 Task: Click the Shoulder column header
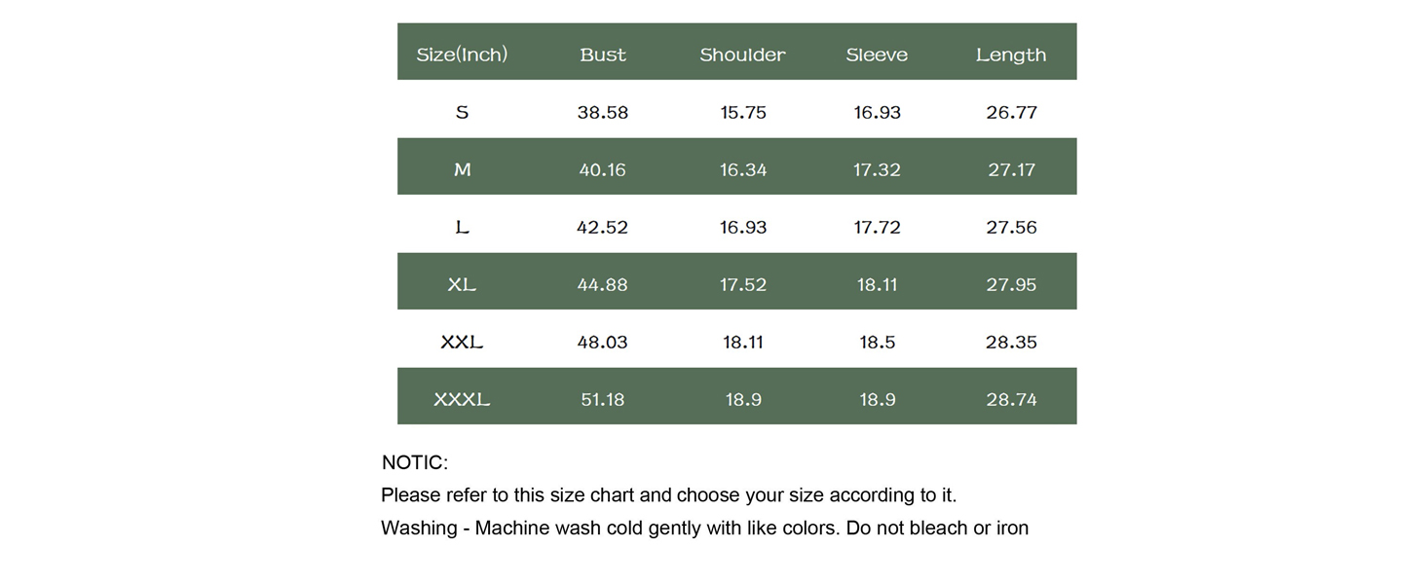[742, 55]
